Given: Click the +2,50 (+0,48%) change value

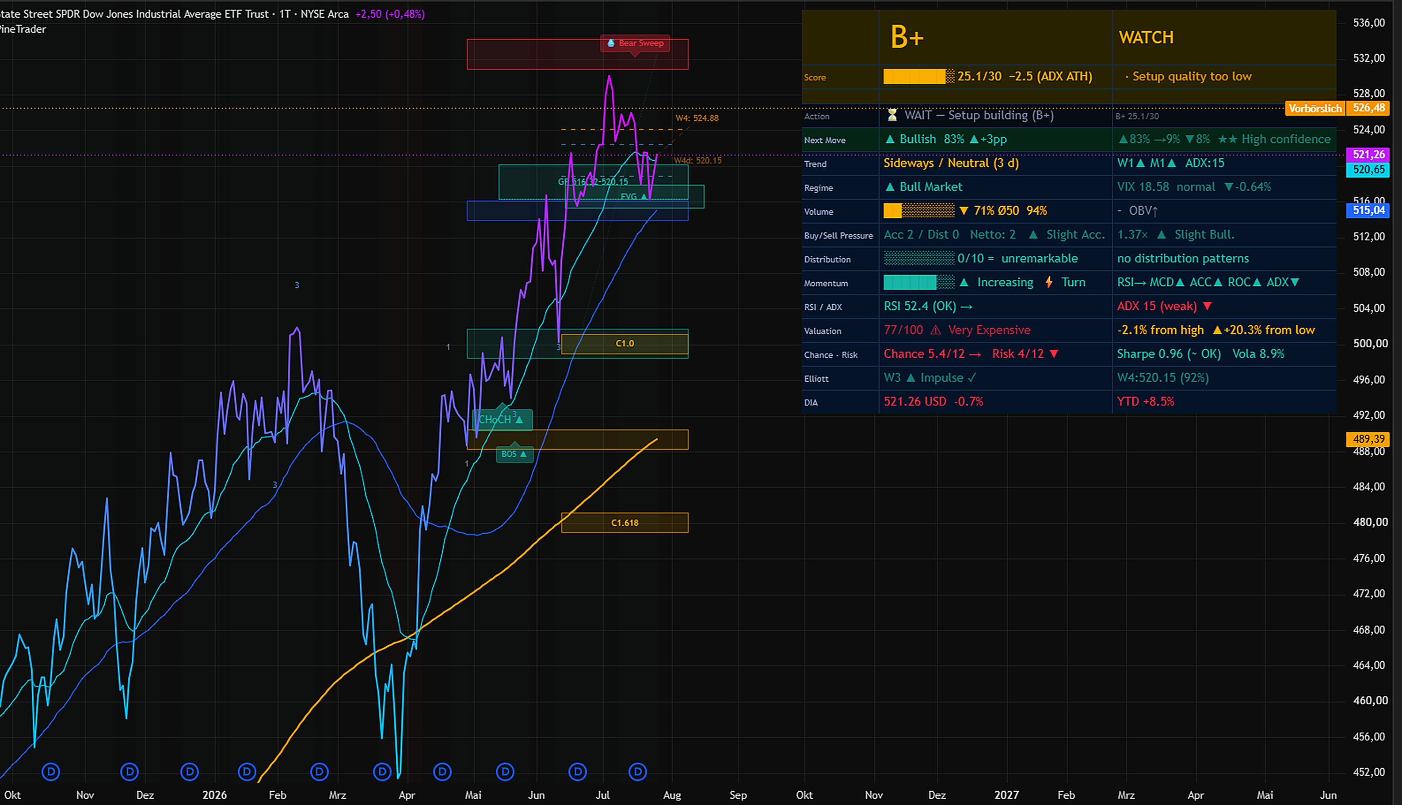Looking at the screenshot, I should 390,14.
